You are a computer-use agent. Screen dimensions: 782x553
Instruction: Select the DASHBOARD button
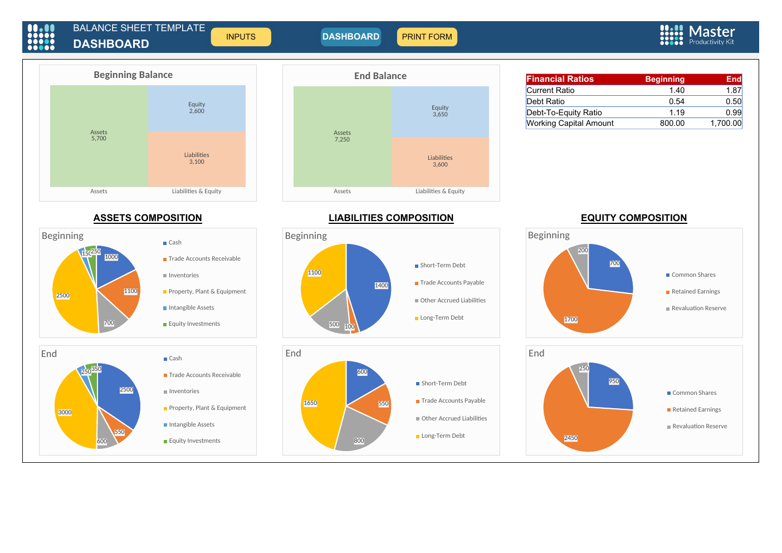click(x=351, y=37)
